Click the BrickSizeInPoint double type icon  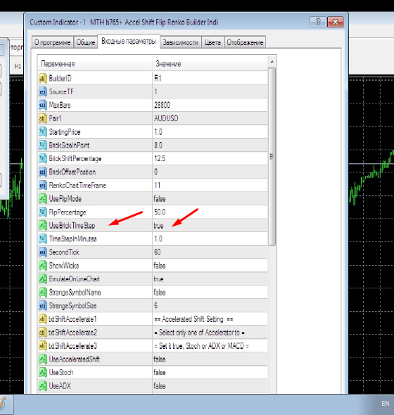pos(43,145)
